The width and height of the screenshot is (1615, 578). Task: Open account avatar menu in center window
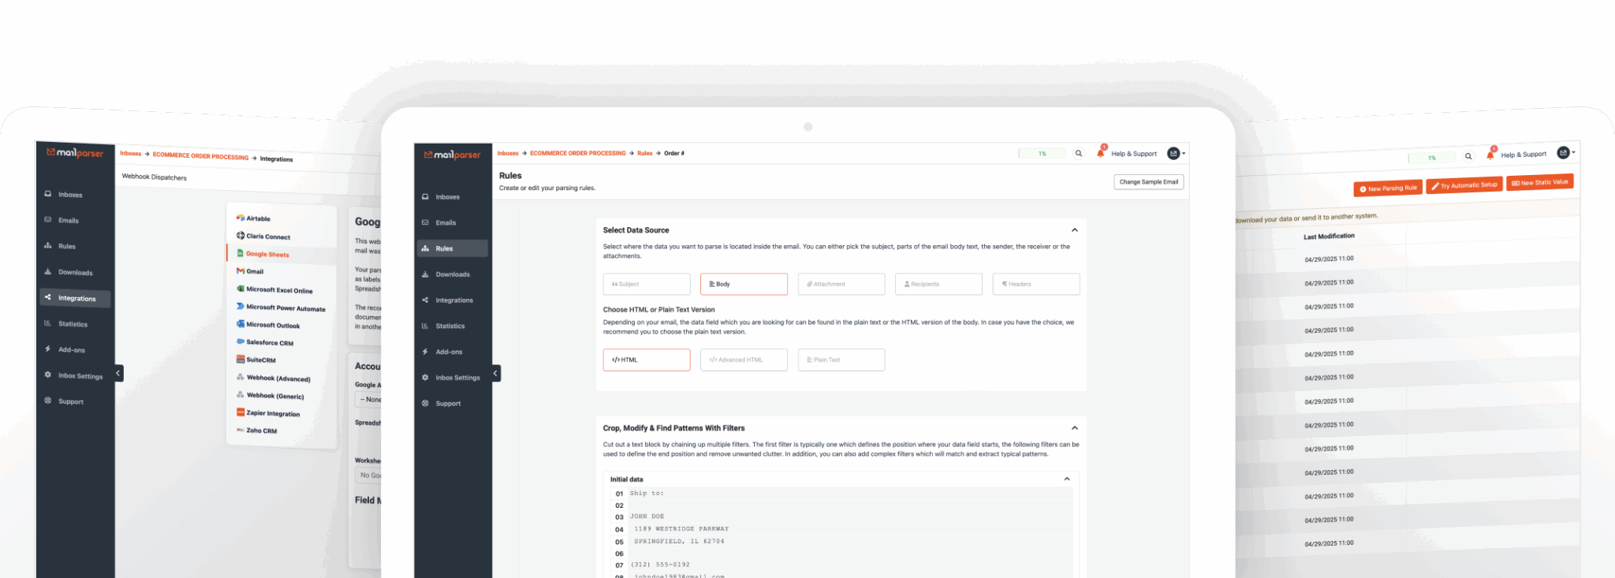click(1176, 154)
